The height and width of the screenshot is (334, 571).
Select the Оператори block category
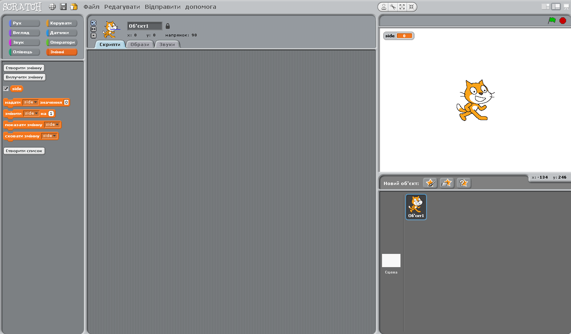point(62,42)
